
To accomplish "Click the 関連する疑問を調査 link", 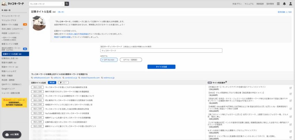I will (x=62, y=37).
